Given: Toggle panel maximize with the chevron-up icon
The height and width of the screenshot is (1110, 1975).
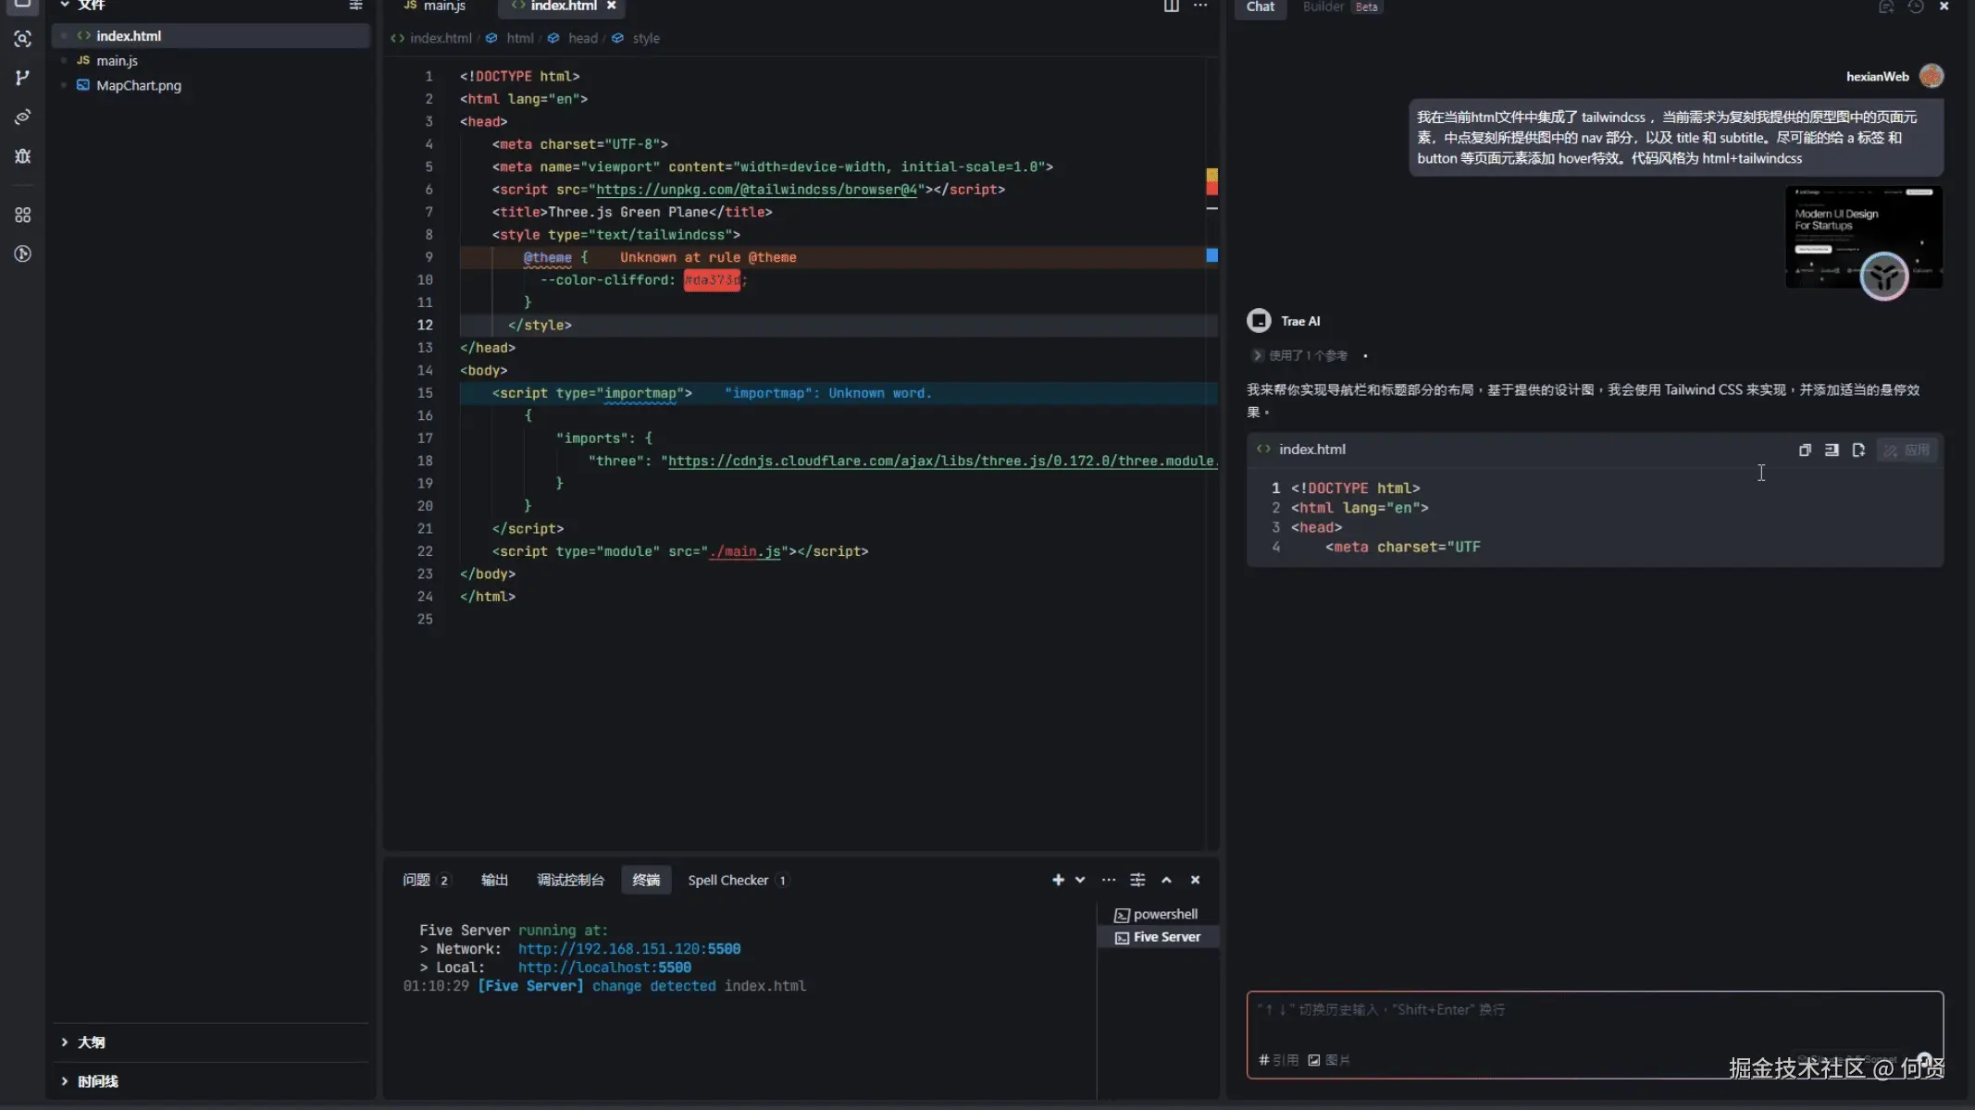Looking at the screenshot, I should (x=1166, y=880).
